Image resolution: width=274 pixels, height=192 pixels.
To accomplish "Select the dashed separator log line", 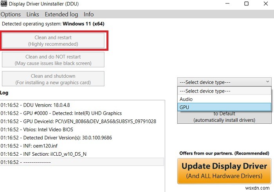I will [82, 162].
